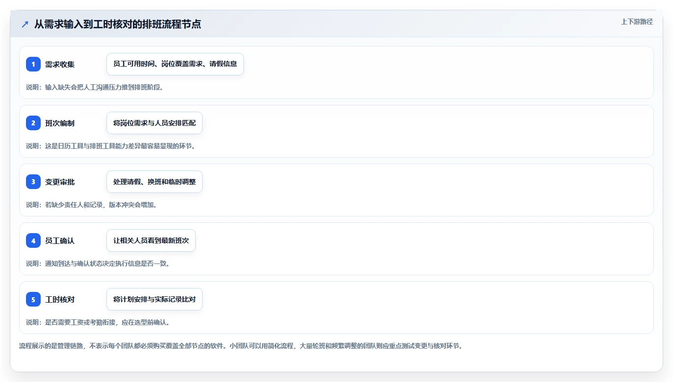This screenshot has height=382, width=673.
Task: Click the note 是否需要工资或考勤衔接
Action: [x=98, y=322]
